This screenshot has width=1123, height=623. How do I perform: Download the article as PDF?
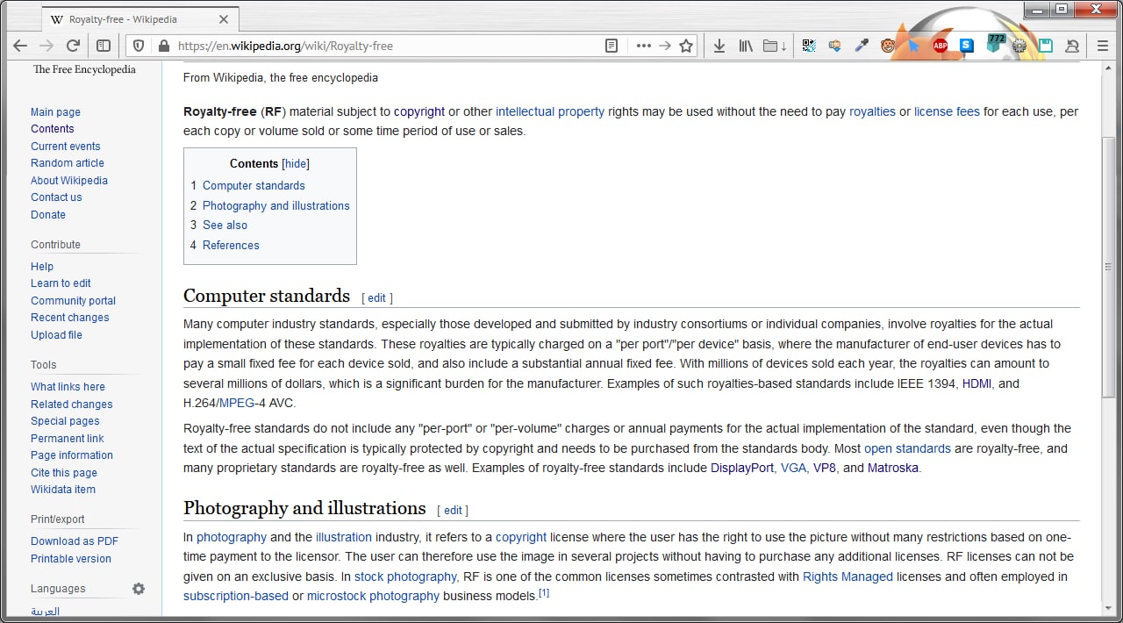(x=75, y=541)
